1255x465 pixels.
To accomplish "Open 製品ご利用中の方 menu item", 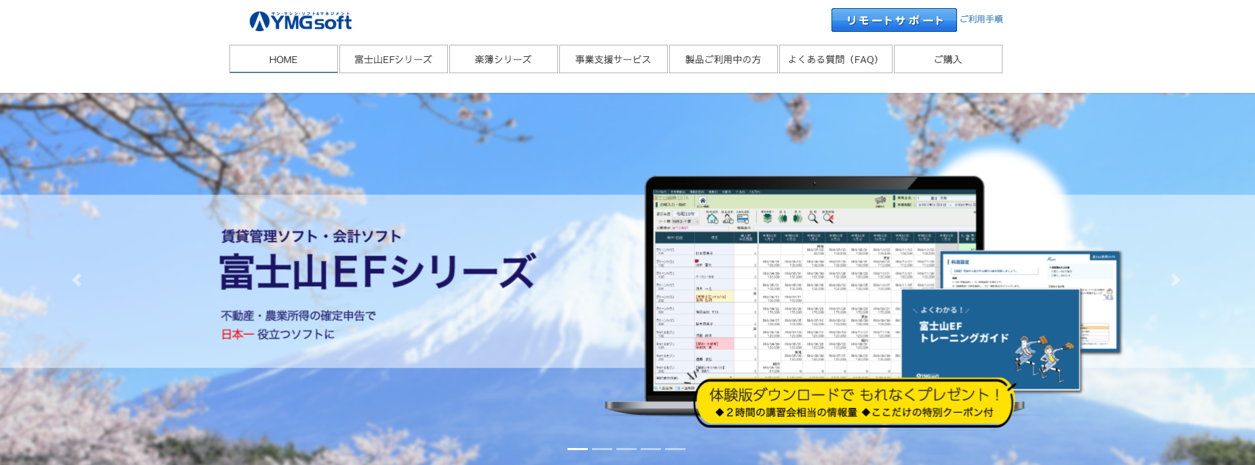I will [x=723, y=59].
